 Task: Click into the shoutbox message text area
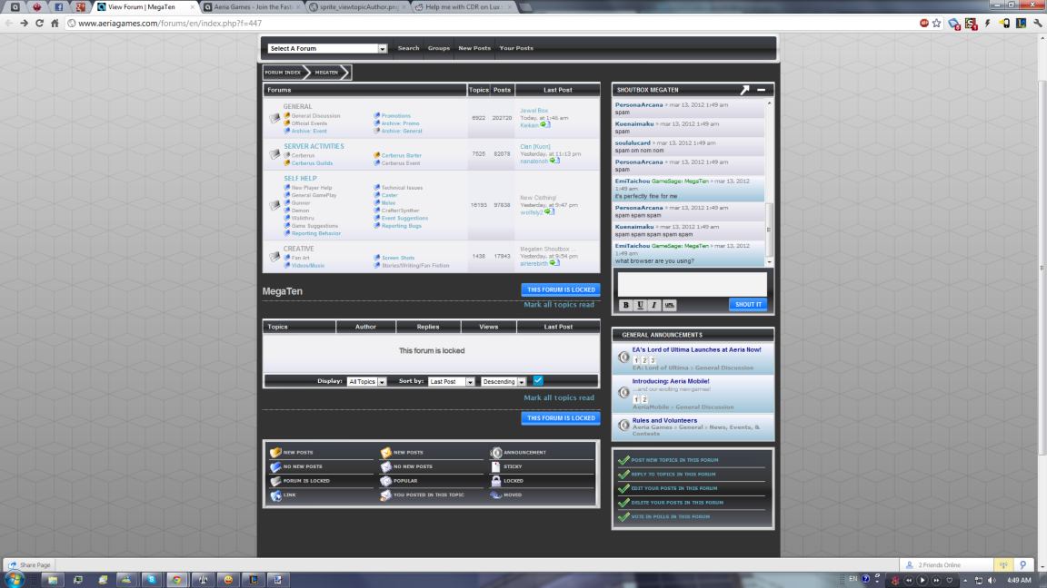[x=692, y=283]
